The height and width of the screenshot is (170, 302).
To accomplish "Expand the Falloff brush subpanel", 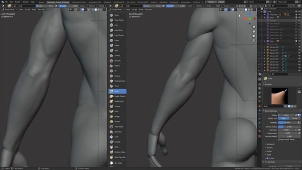I will [x=269, y=155].
